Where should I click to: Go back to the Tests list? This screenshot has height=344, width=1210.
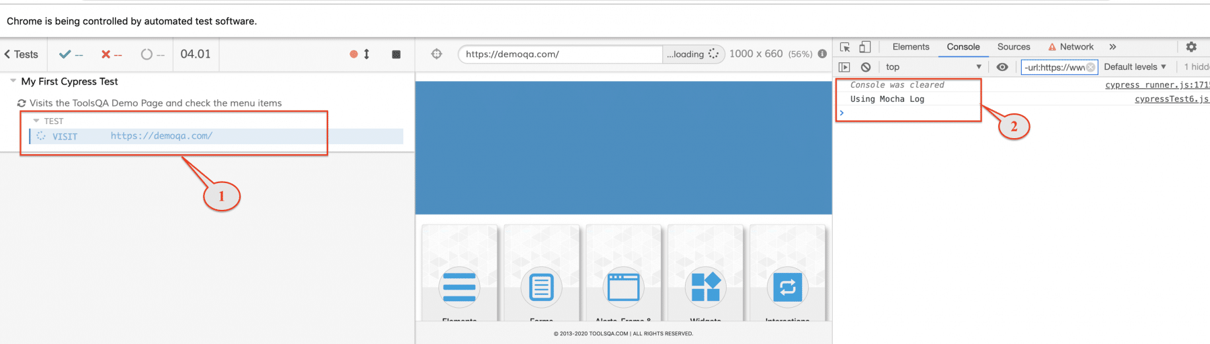22,54
